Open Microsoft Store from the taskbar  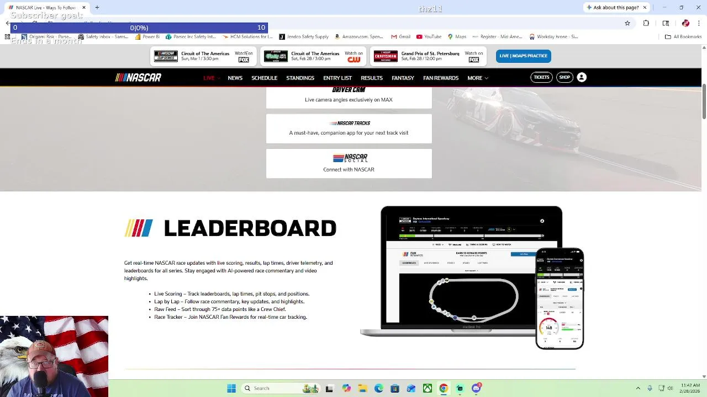click(395, 388)
